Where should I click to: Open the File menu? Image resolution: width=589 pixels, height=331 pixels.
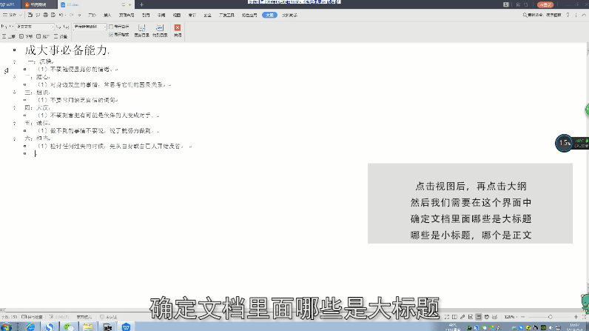[10, 14]
